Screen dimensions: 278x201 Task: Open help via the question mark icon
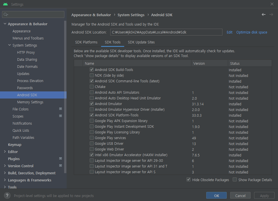pyautogui.click(x=7, y=196)
